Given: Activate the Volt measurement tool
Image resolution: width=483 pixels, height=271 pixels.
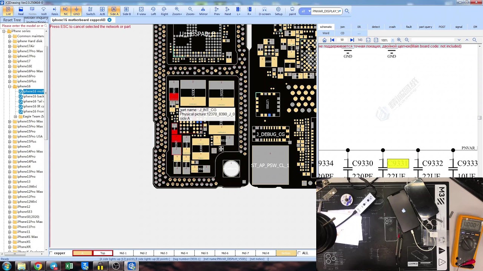Looking at the screenshot, I should (44, 11).
